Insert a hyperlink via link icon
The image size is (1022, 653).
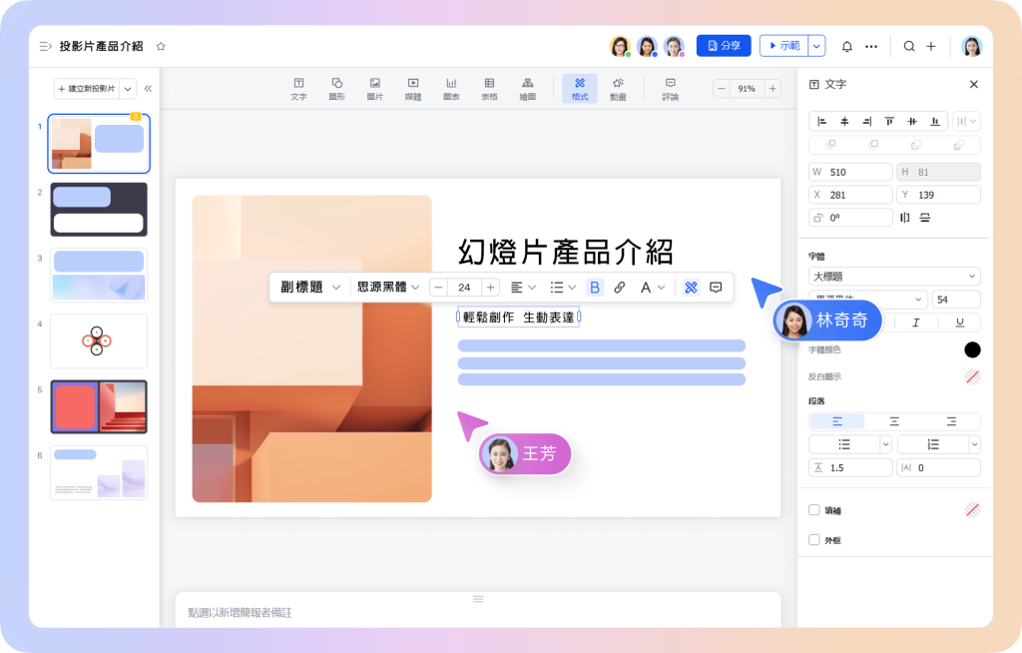619,287
